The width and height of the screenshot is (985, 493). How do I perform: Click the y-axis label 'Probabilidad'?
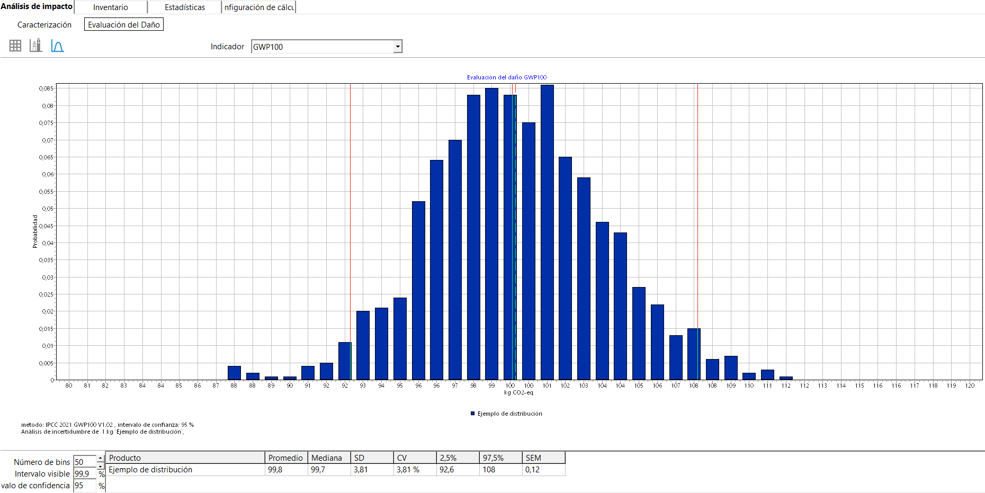[x=35, y=231]
